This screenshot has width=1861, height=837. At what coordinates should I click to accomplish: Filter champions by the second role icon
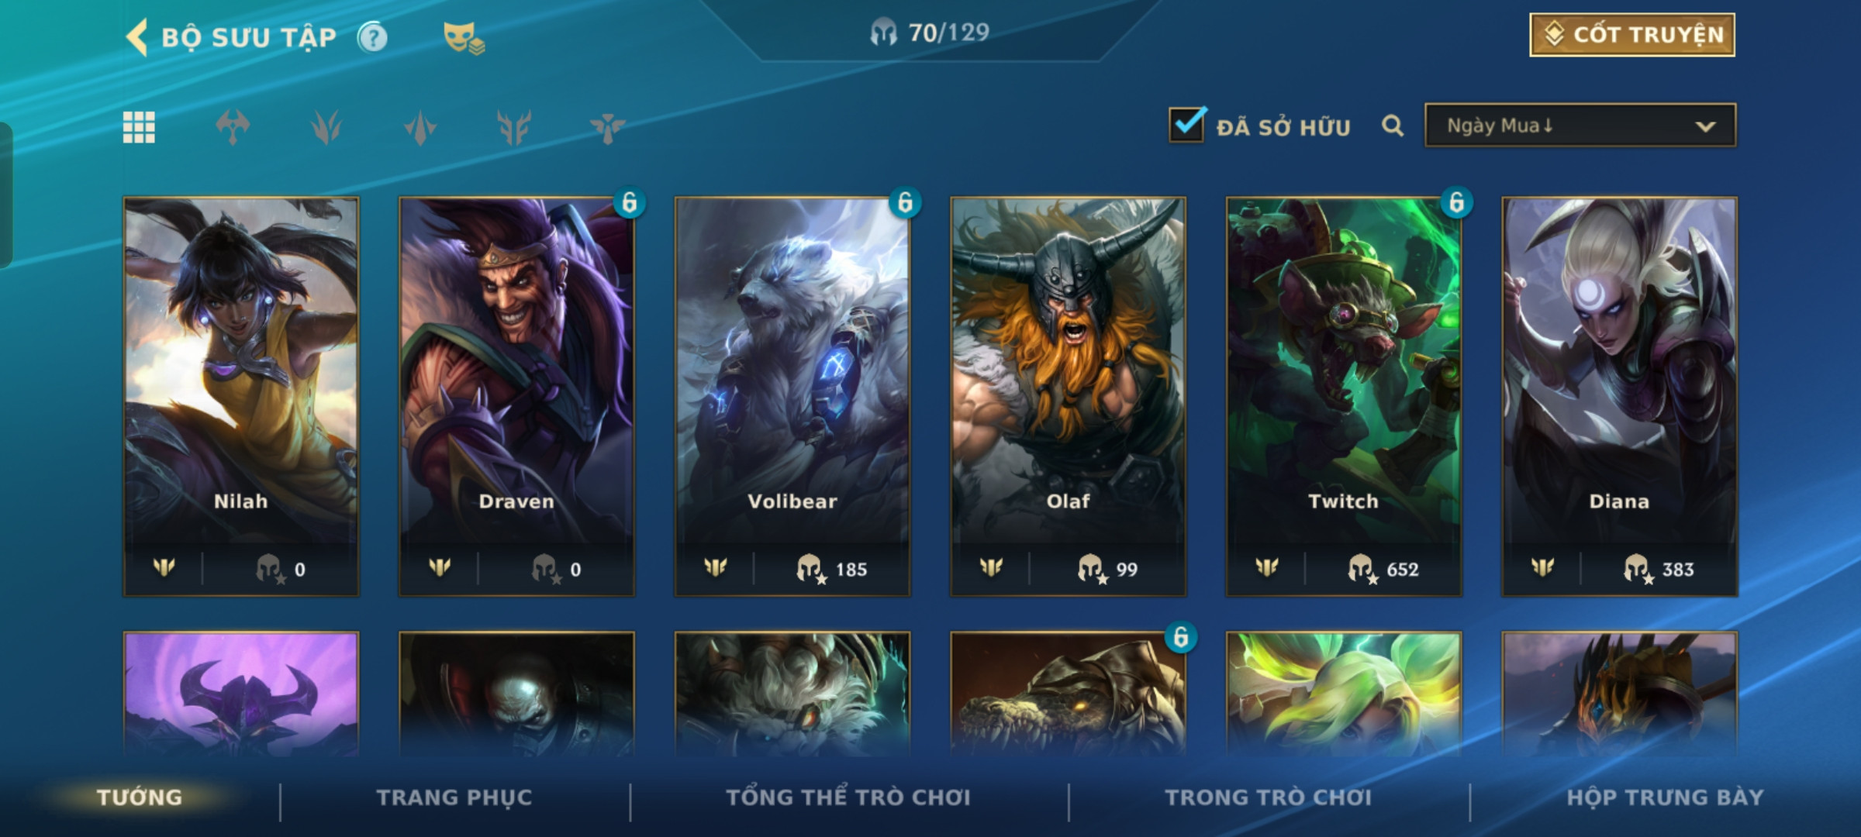click(x=326, y=127)
